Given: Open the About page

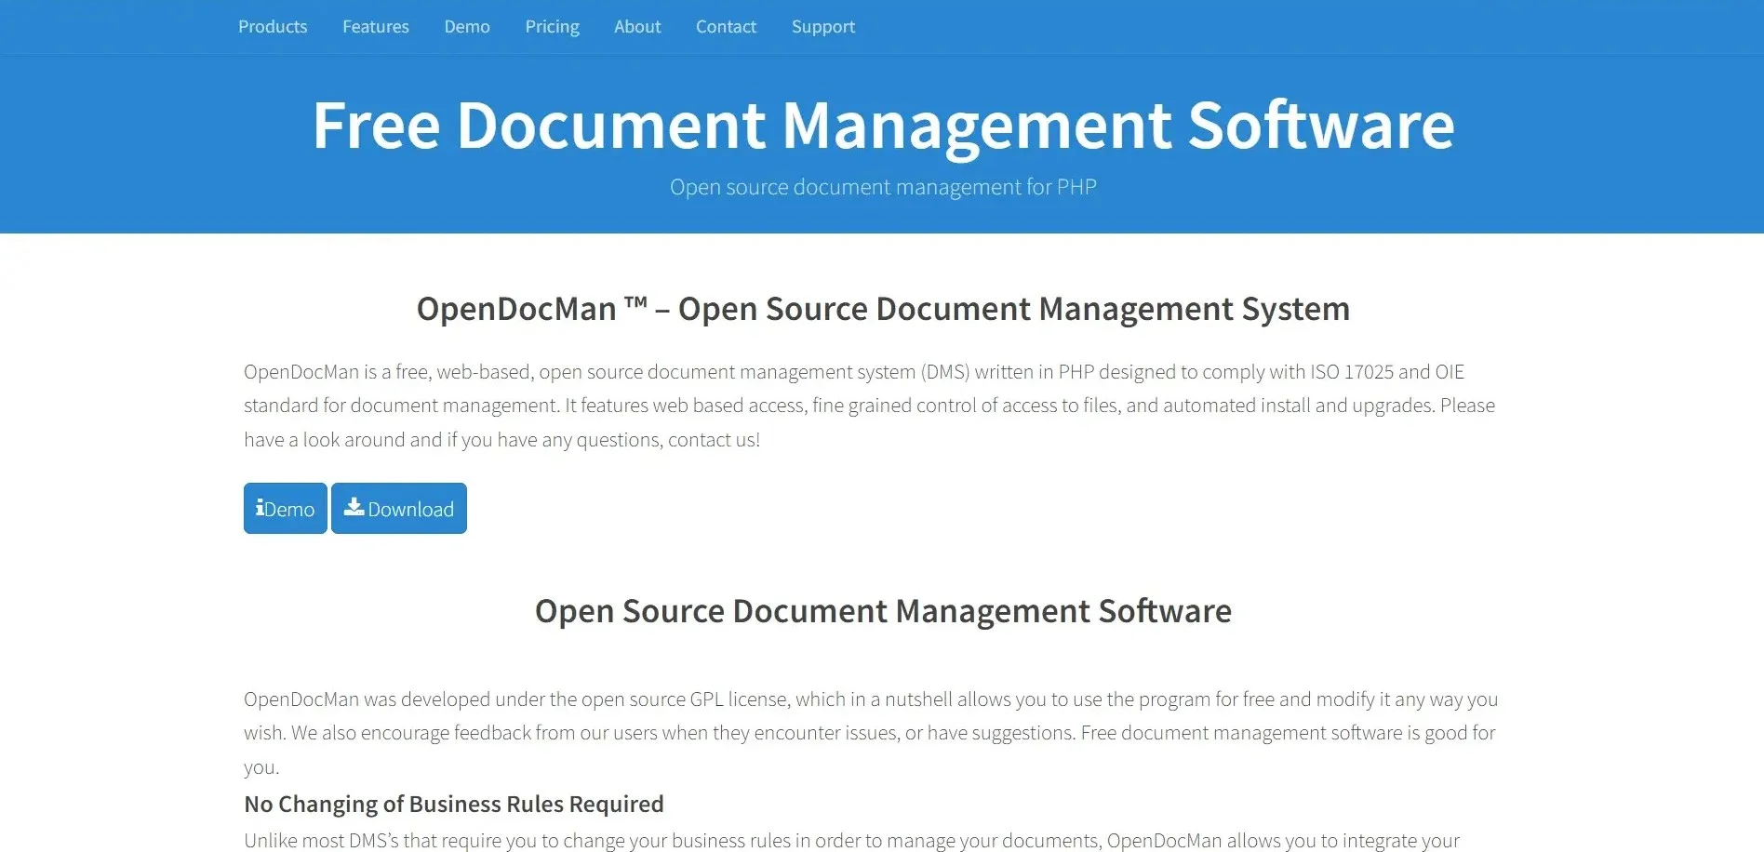Looking at the screenshot, I should (x=637, y=27).
